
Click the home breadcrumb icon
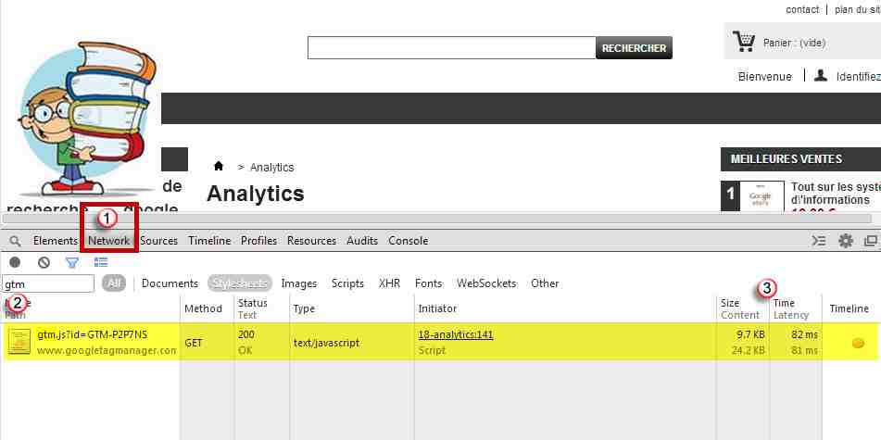(x=219, y=167)
